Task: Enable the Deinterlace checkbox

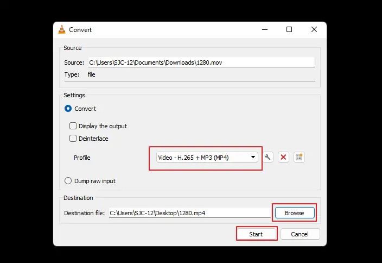Action: (x=73, y=139)
